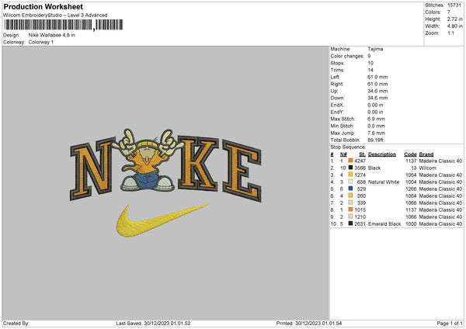This screenshot has height=329, width=466.
Task: Select the 'Colorway 1' value
Action: coord(41,42)
